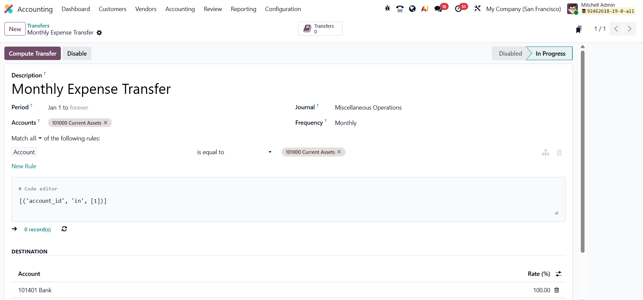
Task: Open the Dashboard menu
Action: pos(76,9)
